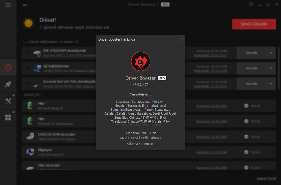Click the Bilgisayar computer icon
Image resolution: width=281 pixels, height=185 pixels.
30,152
